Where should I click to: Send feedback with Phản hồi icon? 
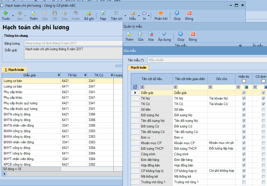(161, 13)
